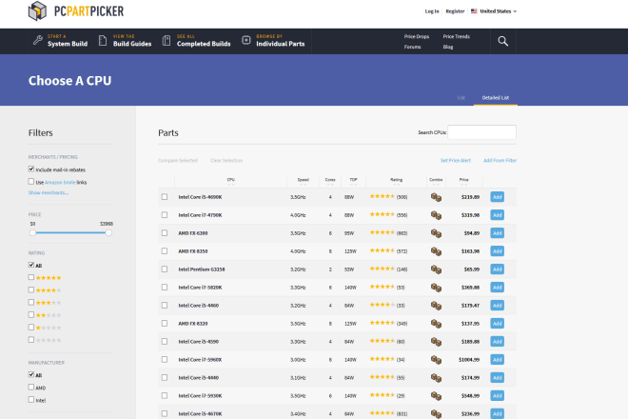Open combo deals for Intel Core i7-4790K
This screenshot has width=628, height=419.
(x=436, y=215)
